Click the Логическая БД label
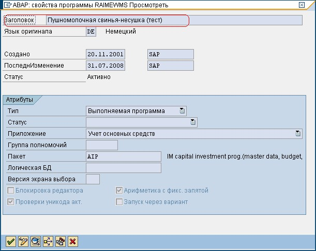This screenshot has height=251, width=316. click(x=29, y=168)
